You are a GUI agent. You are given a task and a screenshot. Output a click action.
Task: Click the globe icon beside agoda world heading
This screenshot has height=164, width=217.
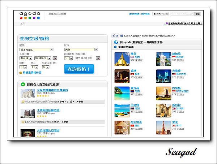(116, 42)
